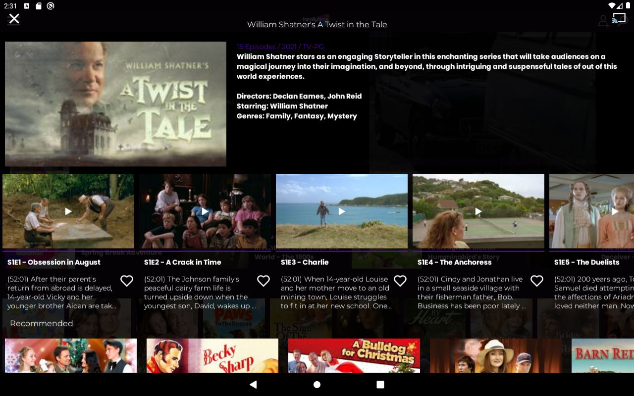Select the 'S1E3 - Charlie' title
634x396 pixels.
305,262
